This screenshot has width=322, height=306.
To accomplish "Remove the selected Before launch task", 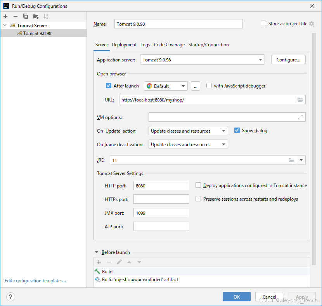I will pyautogui.click(x=109, y=262).
